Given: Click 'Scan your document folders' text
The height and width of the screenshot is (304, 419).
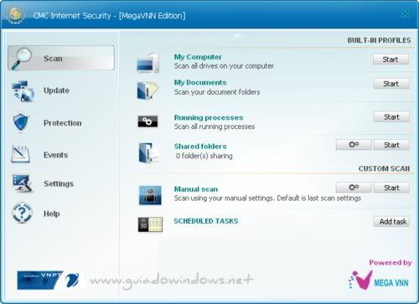Looking at the screenshot, I should tap(217, 92).
